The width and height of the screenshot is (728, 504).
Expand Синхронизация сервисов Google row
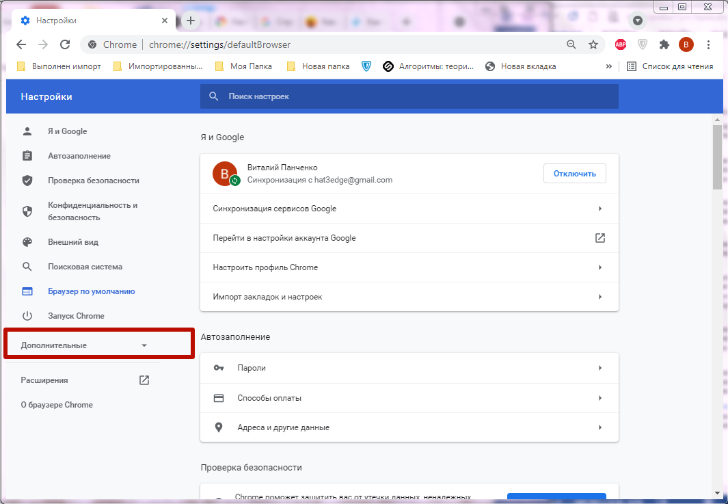[409, 209]
